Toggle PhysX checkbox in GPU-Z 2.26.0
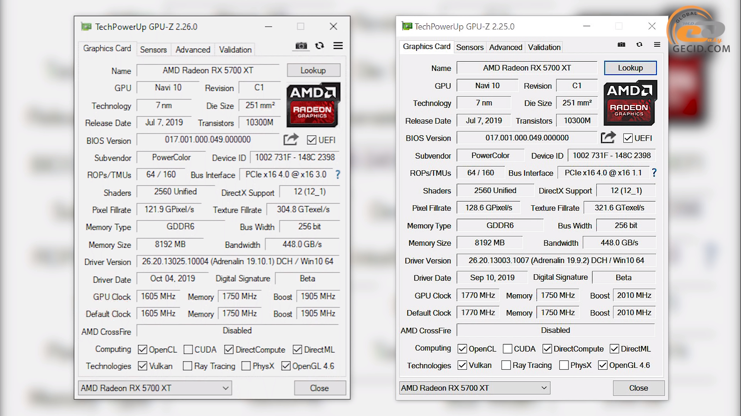The height and width of the screenshot is (416, 741). (x=246, y=366)
